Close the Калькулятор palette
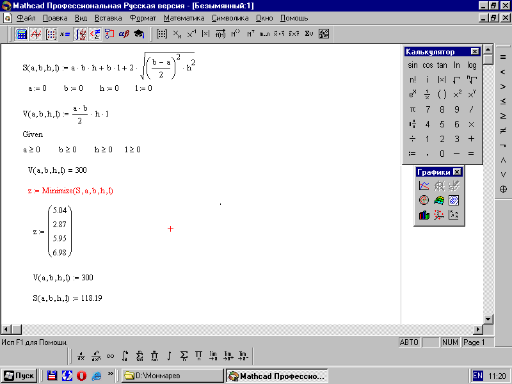The height and width of the screenshot is (384, 512). 475,52
